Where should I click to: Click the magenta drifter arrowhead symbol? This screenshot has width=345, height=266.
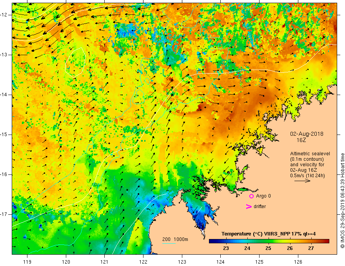point(248,207)
